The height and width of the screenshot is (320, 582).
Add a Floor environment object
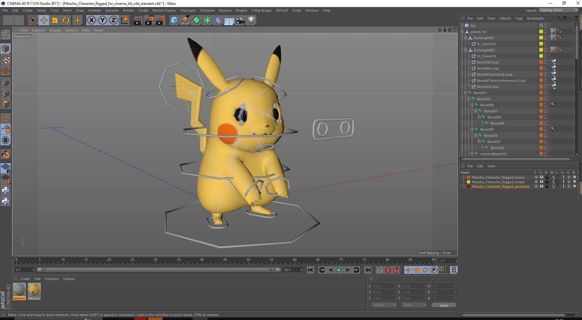pos(229,20)
